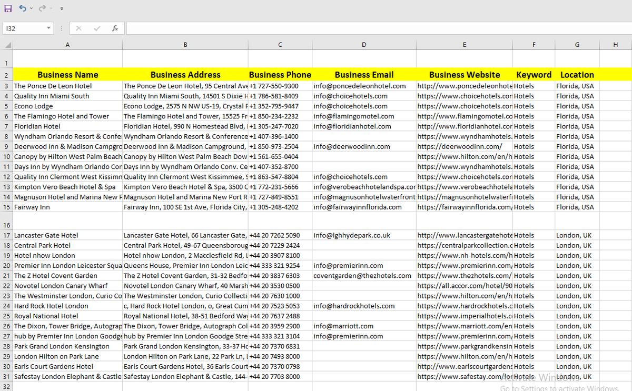Select column E header
Viewport: 632px width, 391px height.
coord(464,45)
